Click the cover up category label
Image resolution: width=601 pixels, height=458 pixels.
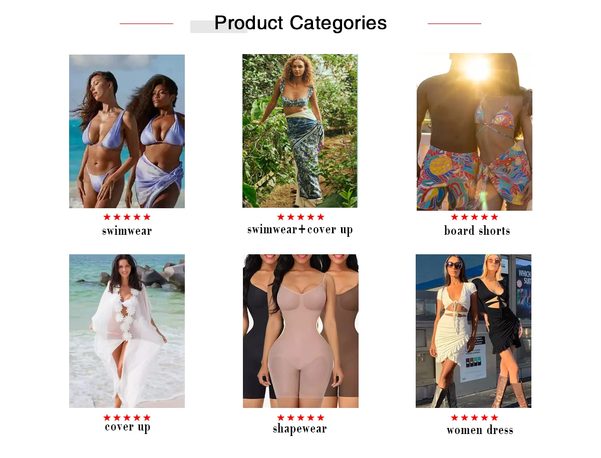point(128,427)
